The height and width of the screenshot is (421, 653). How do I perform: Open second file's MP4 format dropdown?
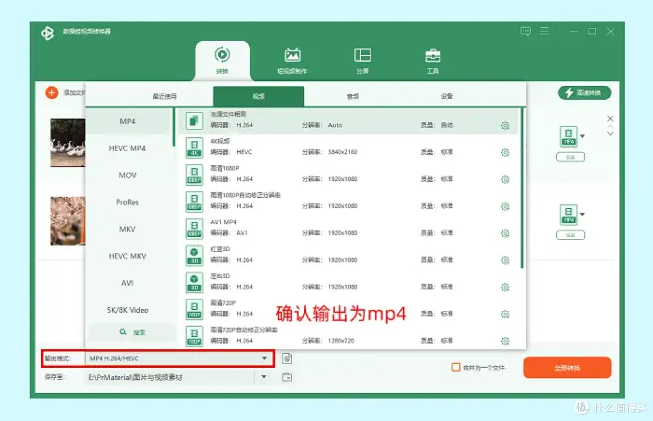(582, 214)
